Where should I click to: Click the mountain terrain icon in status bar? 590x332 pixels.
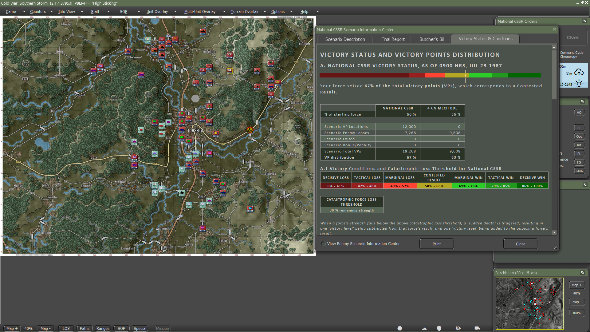pyautogui.click(x=424, y=328)
